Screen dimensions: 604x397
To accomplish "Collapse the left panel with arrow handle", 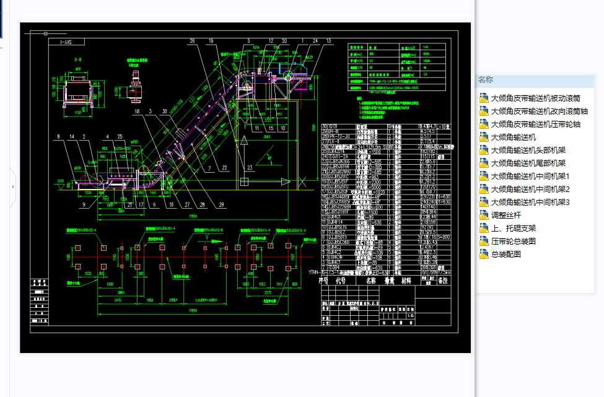I will [13, 187].
